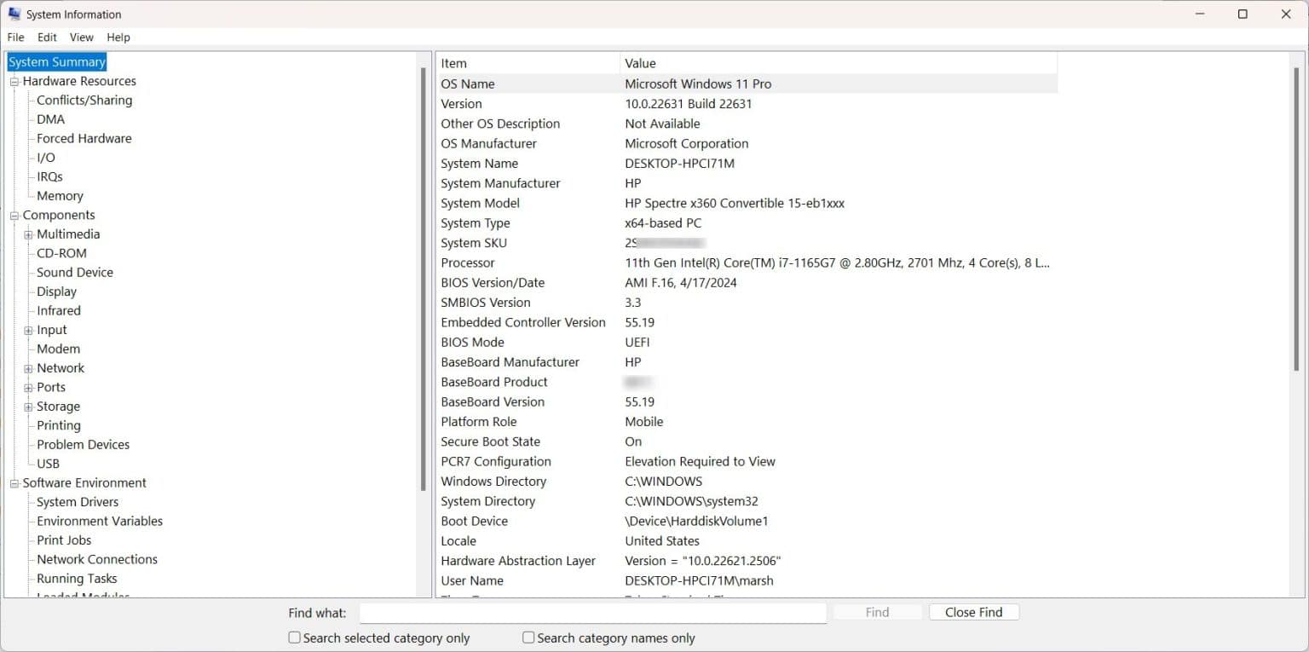1309x652 pixels.
Task: Expand the Multimedia tree node
Action: pyautogui.click(x=28, y=234)
